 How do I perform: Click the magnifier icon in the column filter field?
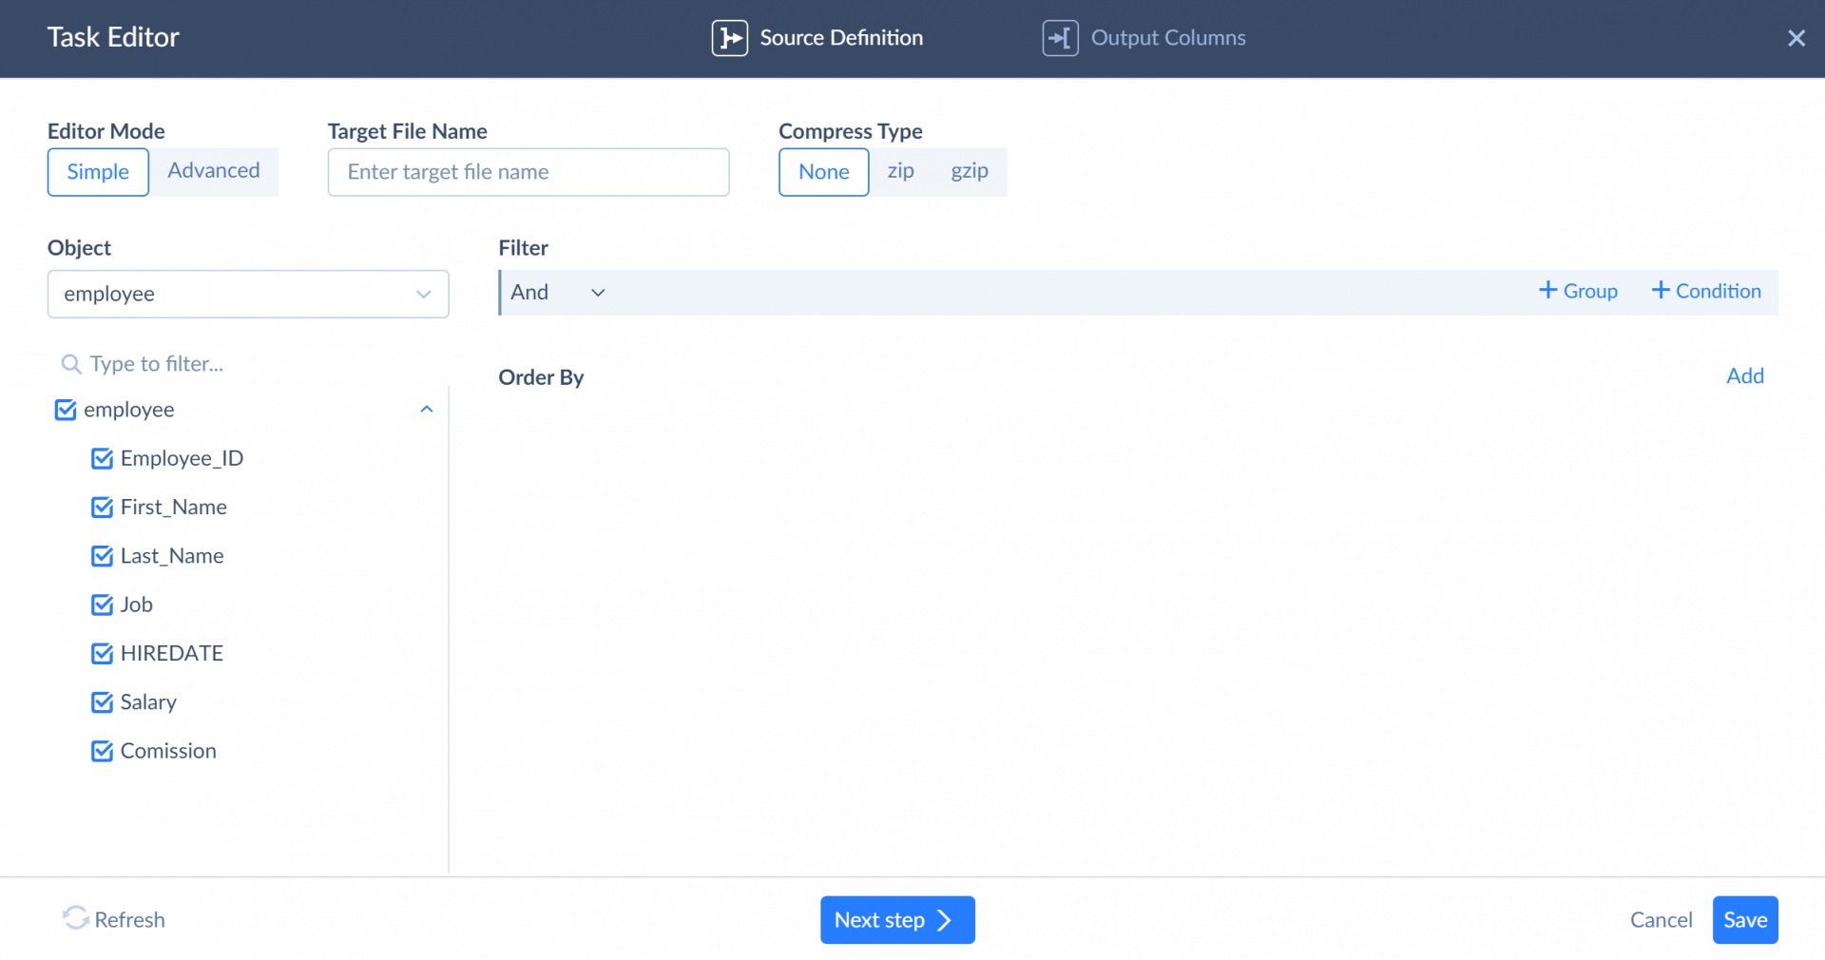[71, 363]
